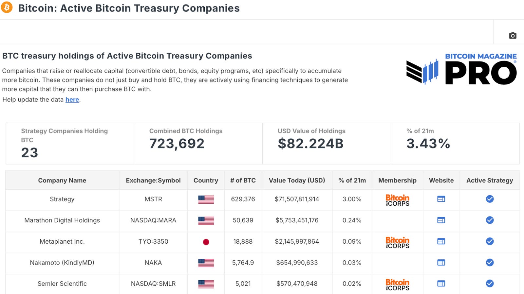Click the US flag icon in the Strategy row
This screenshot has height=294, width=524.
206,199
